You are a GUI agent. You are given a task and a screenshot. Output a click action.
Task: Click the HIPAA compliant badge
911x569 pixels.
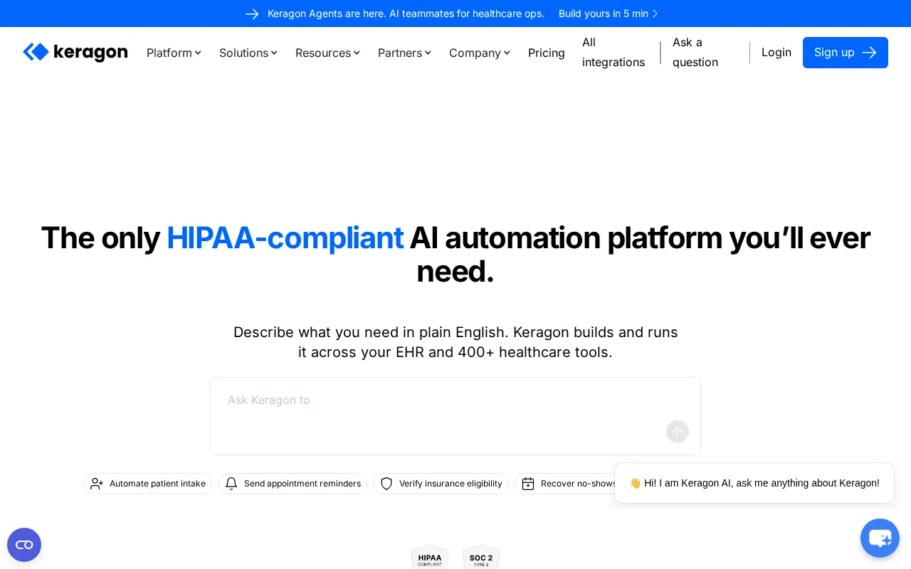[x=430, y=557]
